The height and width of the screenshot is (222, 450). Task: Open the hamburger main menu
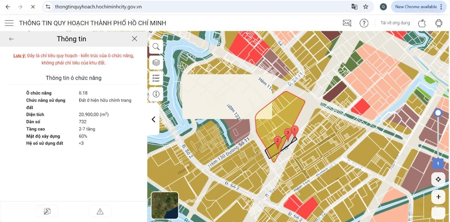(9, 23)
